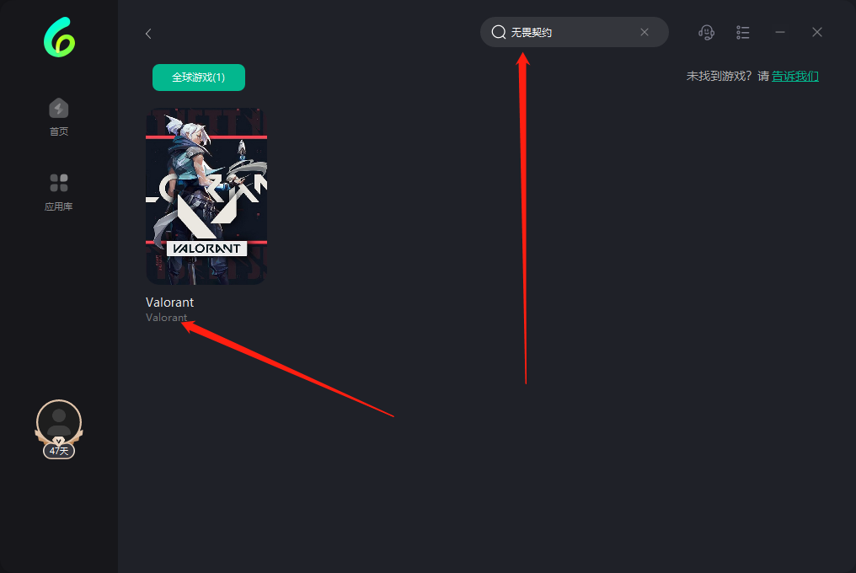Open customer service headset icon
This screenshot has width=856, height=573.
(706, 32)
